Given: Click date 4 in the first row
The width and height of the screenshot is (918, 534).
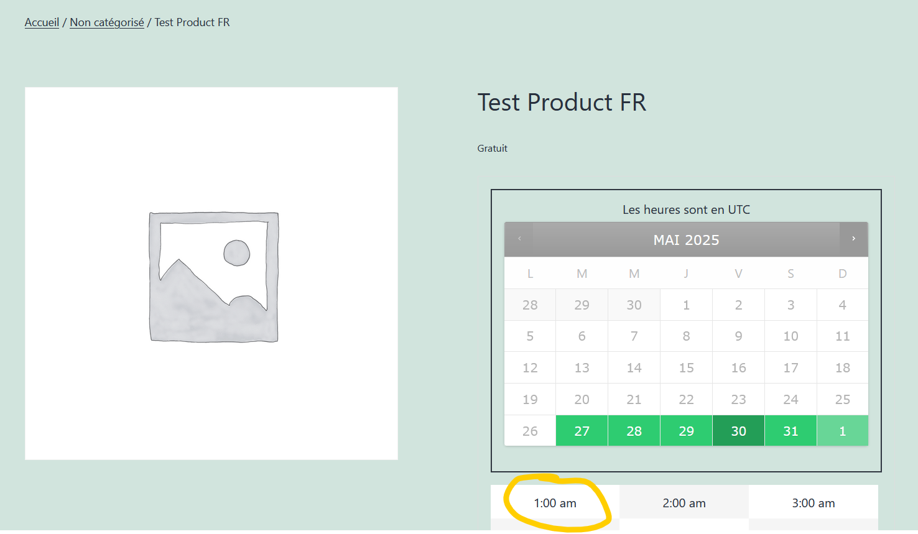Looking at the screenshot, I should point(843,305).
